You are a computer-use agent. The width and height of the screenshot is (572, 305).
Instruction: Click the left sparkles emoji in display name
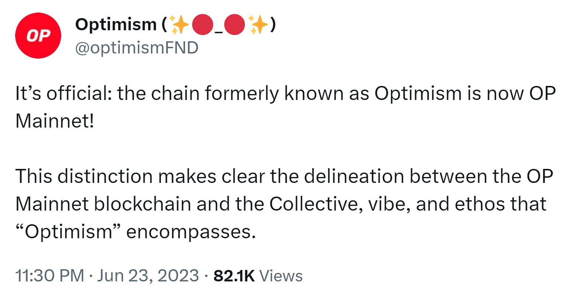[x=180, y=25]
